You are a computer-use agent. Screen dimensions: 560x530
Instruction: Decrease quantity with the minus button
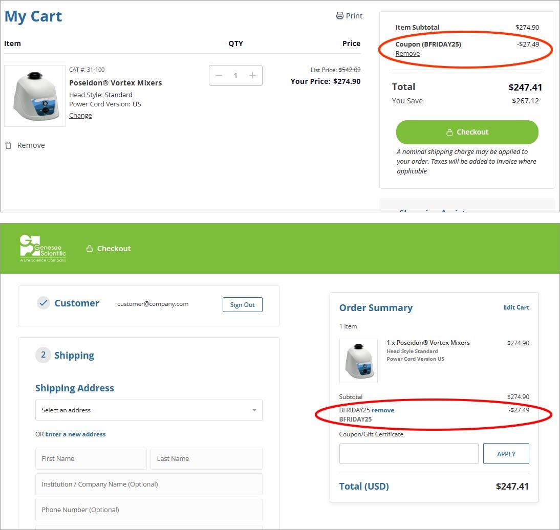click(219, 76)
